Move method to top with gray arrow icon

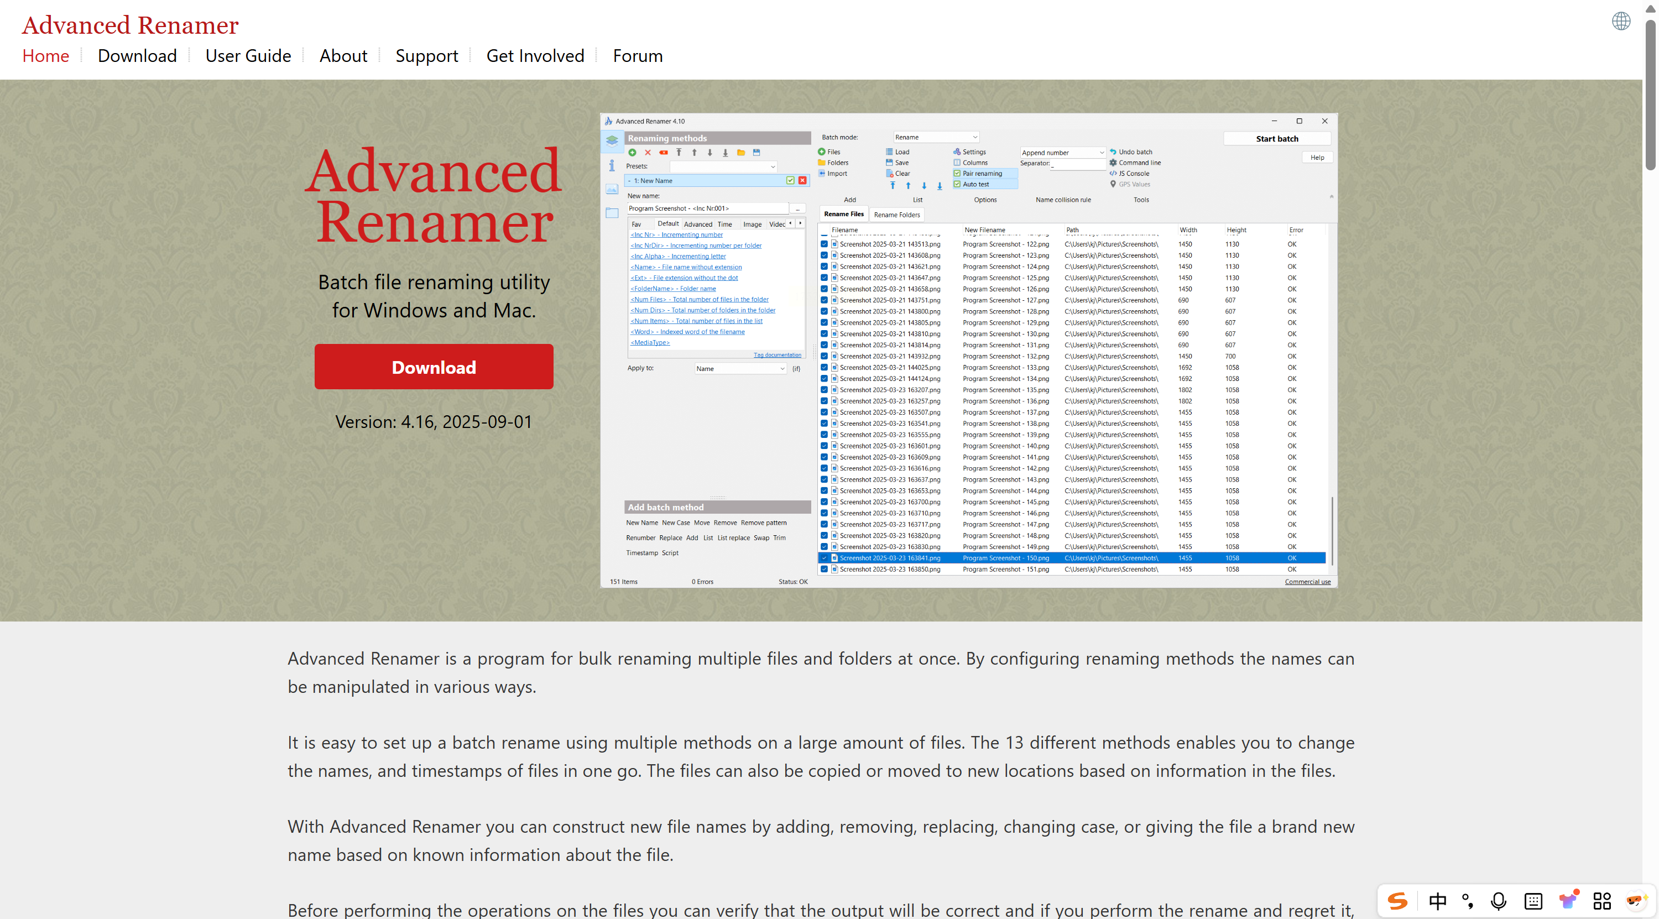679,153
